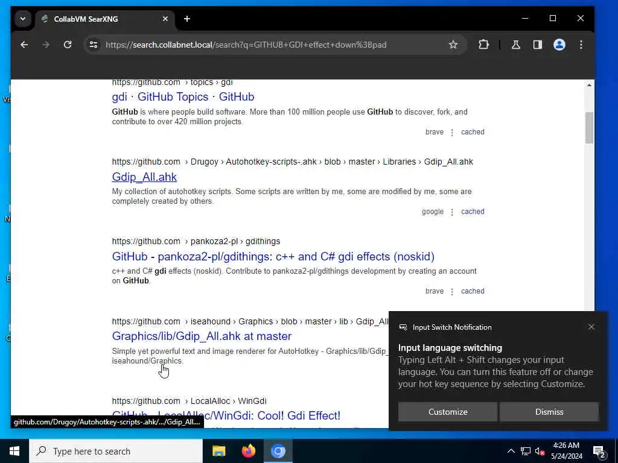Click the muted volume tray icon
The height and width of the screenshot is (463, 618).
tap(540, 451)
